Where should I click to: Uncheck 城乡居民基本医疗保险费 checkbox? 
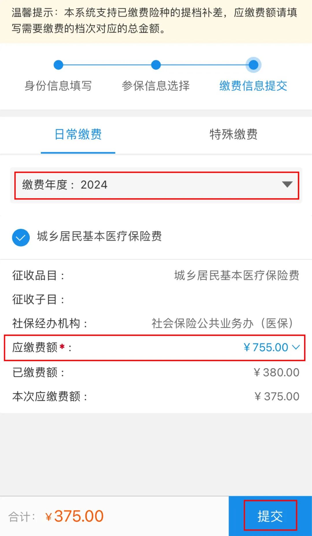[21, 238]
